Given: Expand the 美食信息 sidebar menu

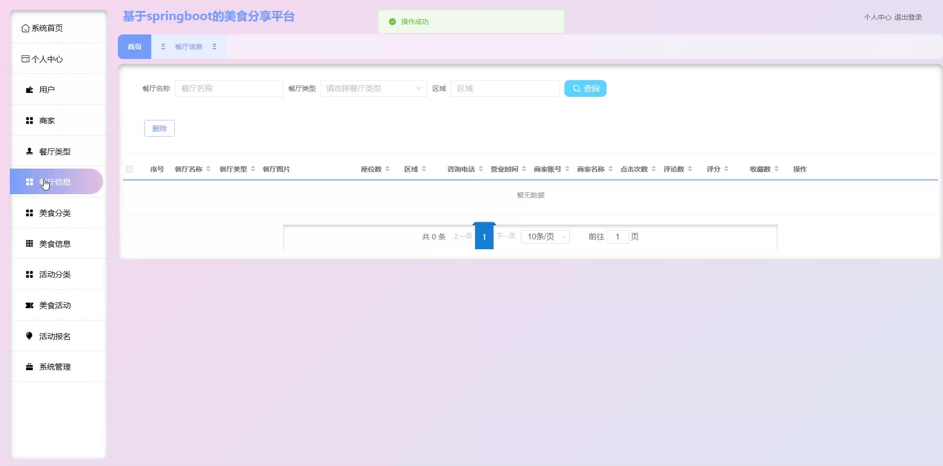Looking at the screenshot, I should tap(55, 244).
